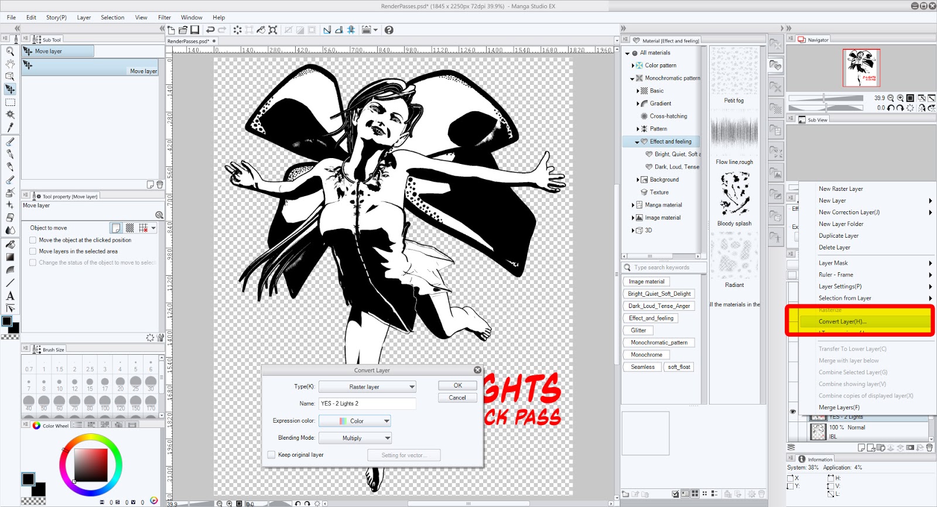937x507 pixels.
Task: Click the Undo arrow icon
Action: coord(210,30)
